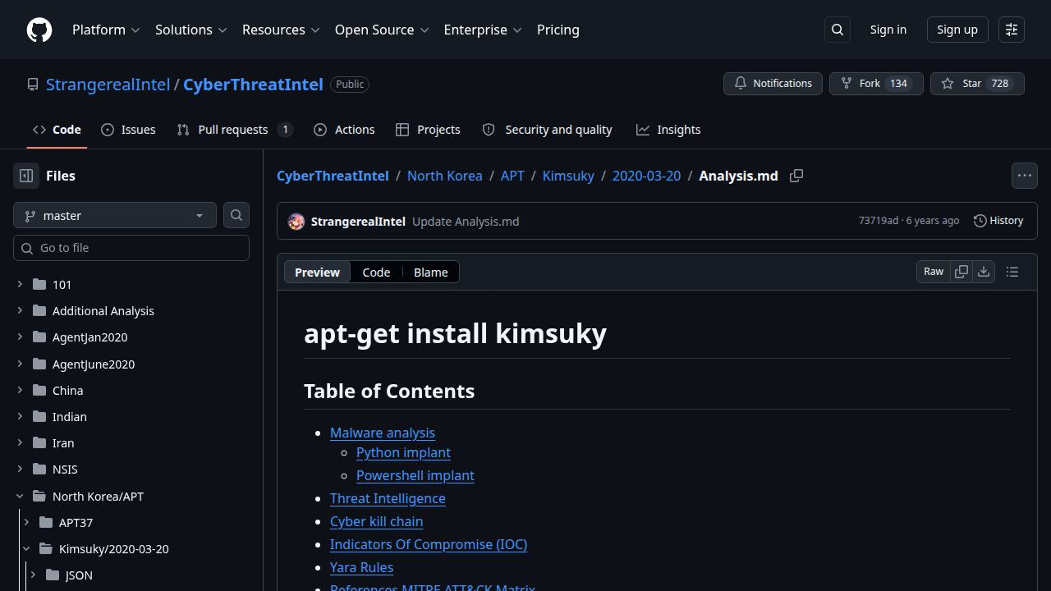Navigate to North Korea breadcrumb

pyautogui.click(x=444, y=176)
